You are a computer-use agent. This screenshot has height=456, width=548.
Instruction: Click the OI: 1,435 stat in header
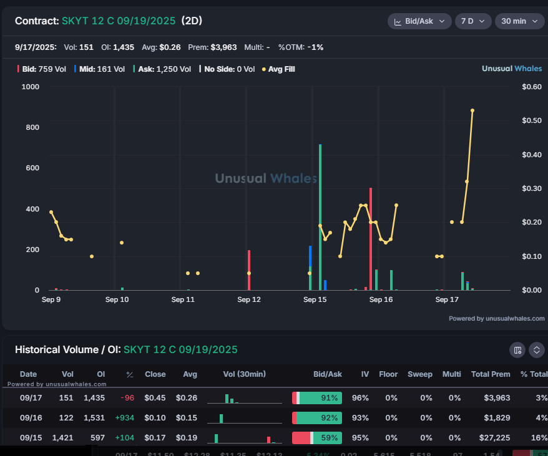(x=117, y=47)
